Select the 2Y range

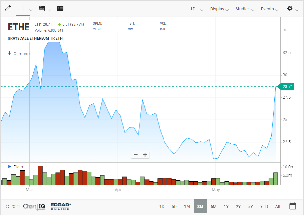point(238,207)
